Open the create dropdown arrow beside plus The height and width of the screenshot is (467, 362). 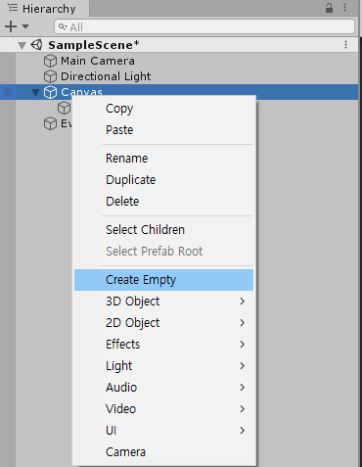pos(25,26)
